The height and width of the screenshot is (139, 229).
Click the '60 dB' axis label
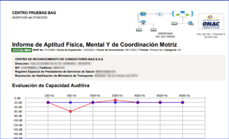click(x=18, y=111)
